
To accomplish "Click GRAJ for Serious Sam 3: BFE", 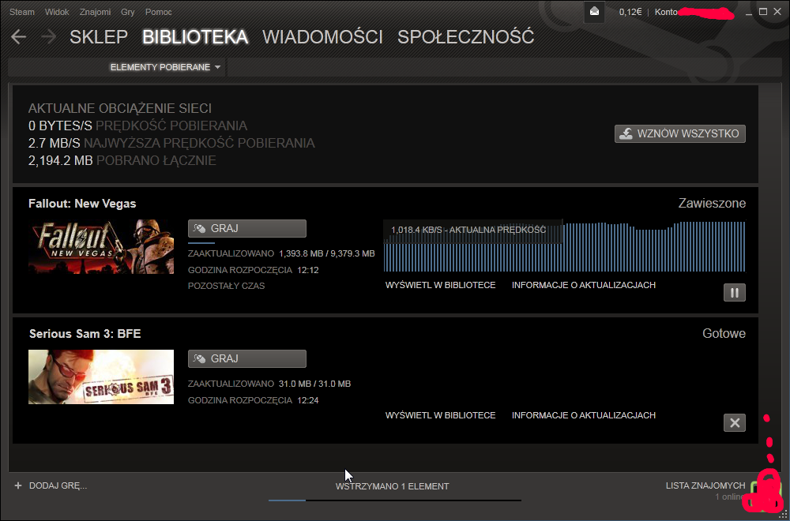I will coord(246,358).
